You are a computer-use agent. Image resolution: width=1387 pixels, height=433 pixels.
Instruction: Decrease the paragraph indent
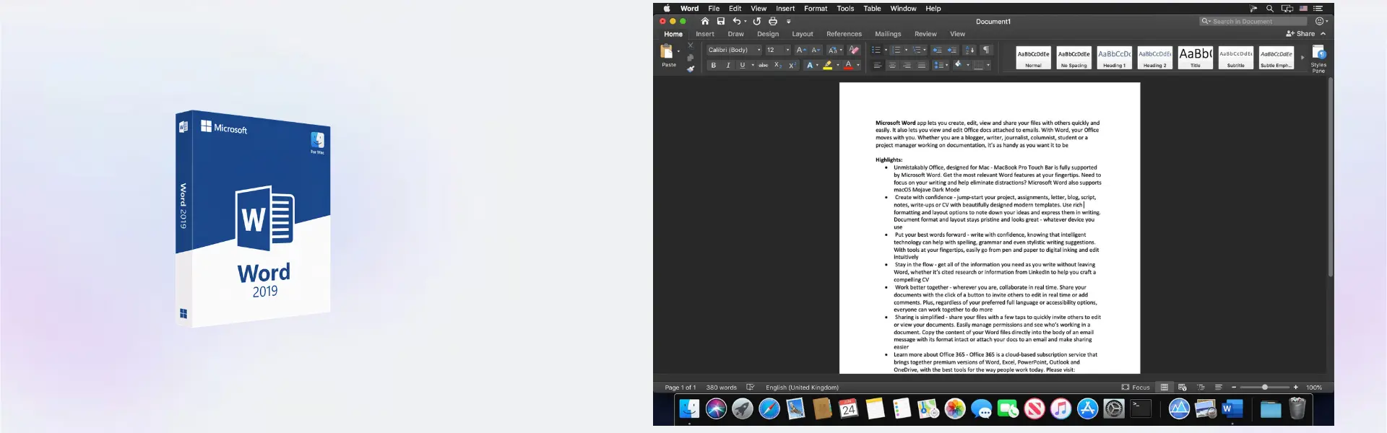[x=937, y=50]
